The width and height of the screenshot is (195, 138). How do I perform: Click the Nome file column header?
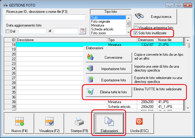point(170,40)
